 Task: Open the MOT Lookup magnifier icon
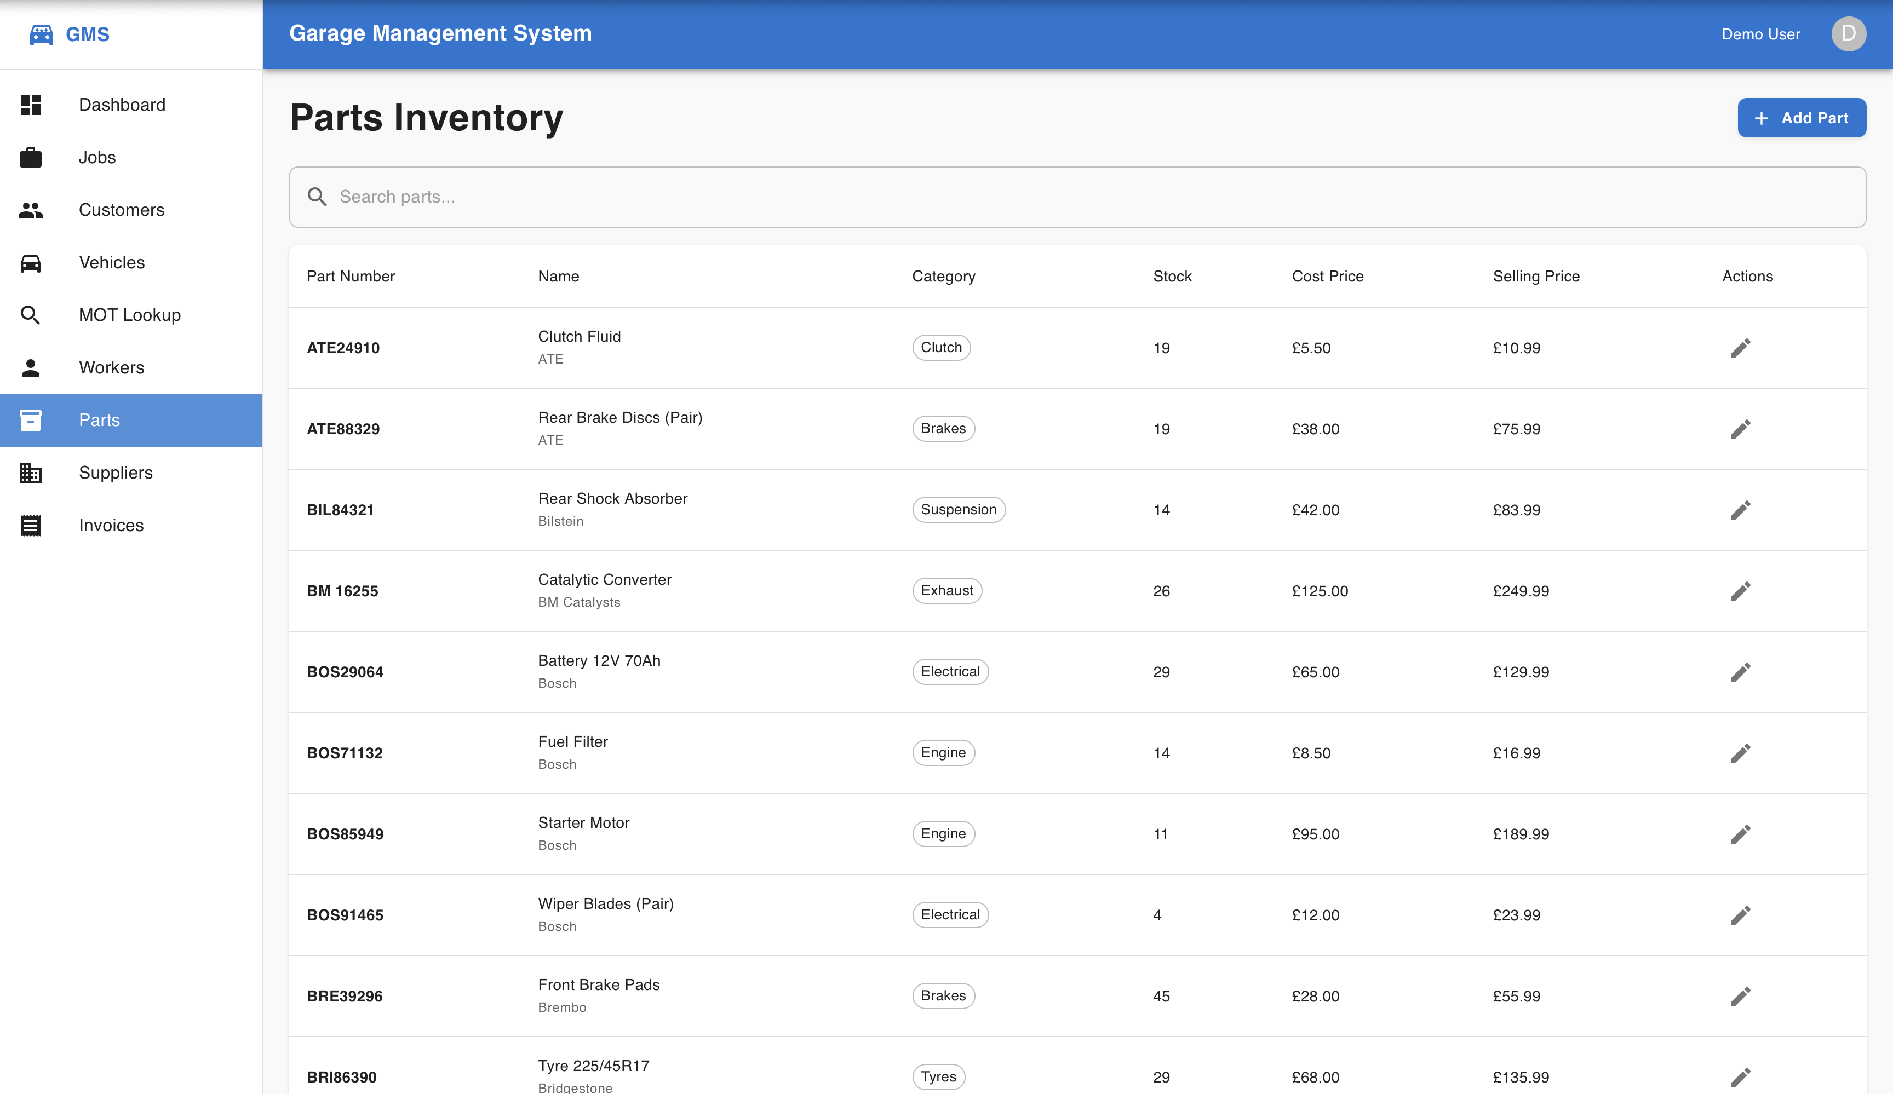coord(31,315)
